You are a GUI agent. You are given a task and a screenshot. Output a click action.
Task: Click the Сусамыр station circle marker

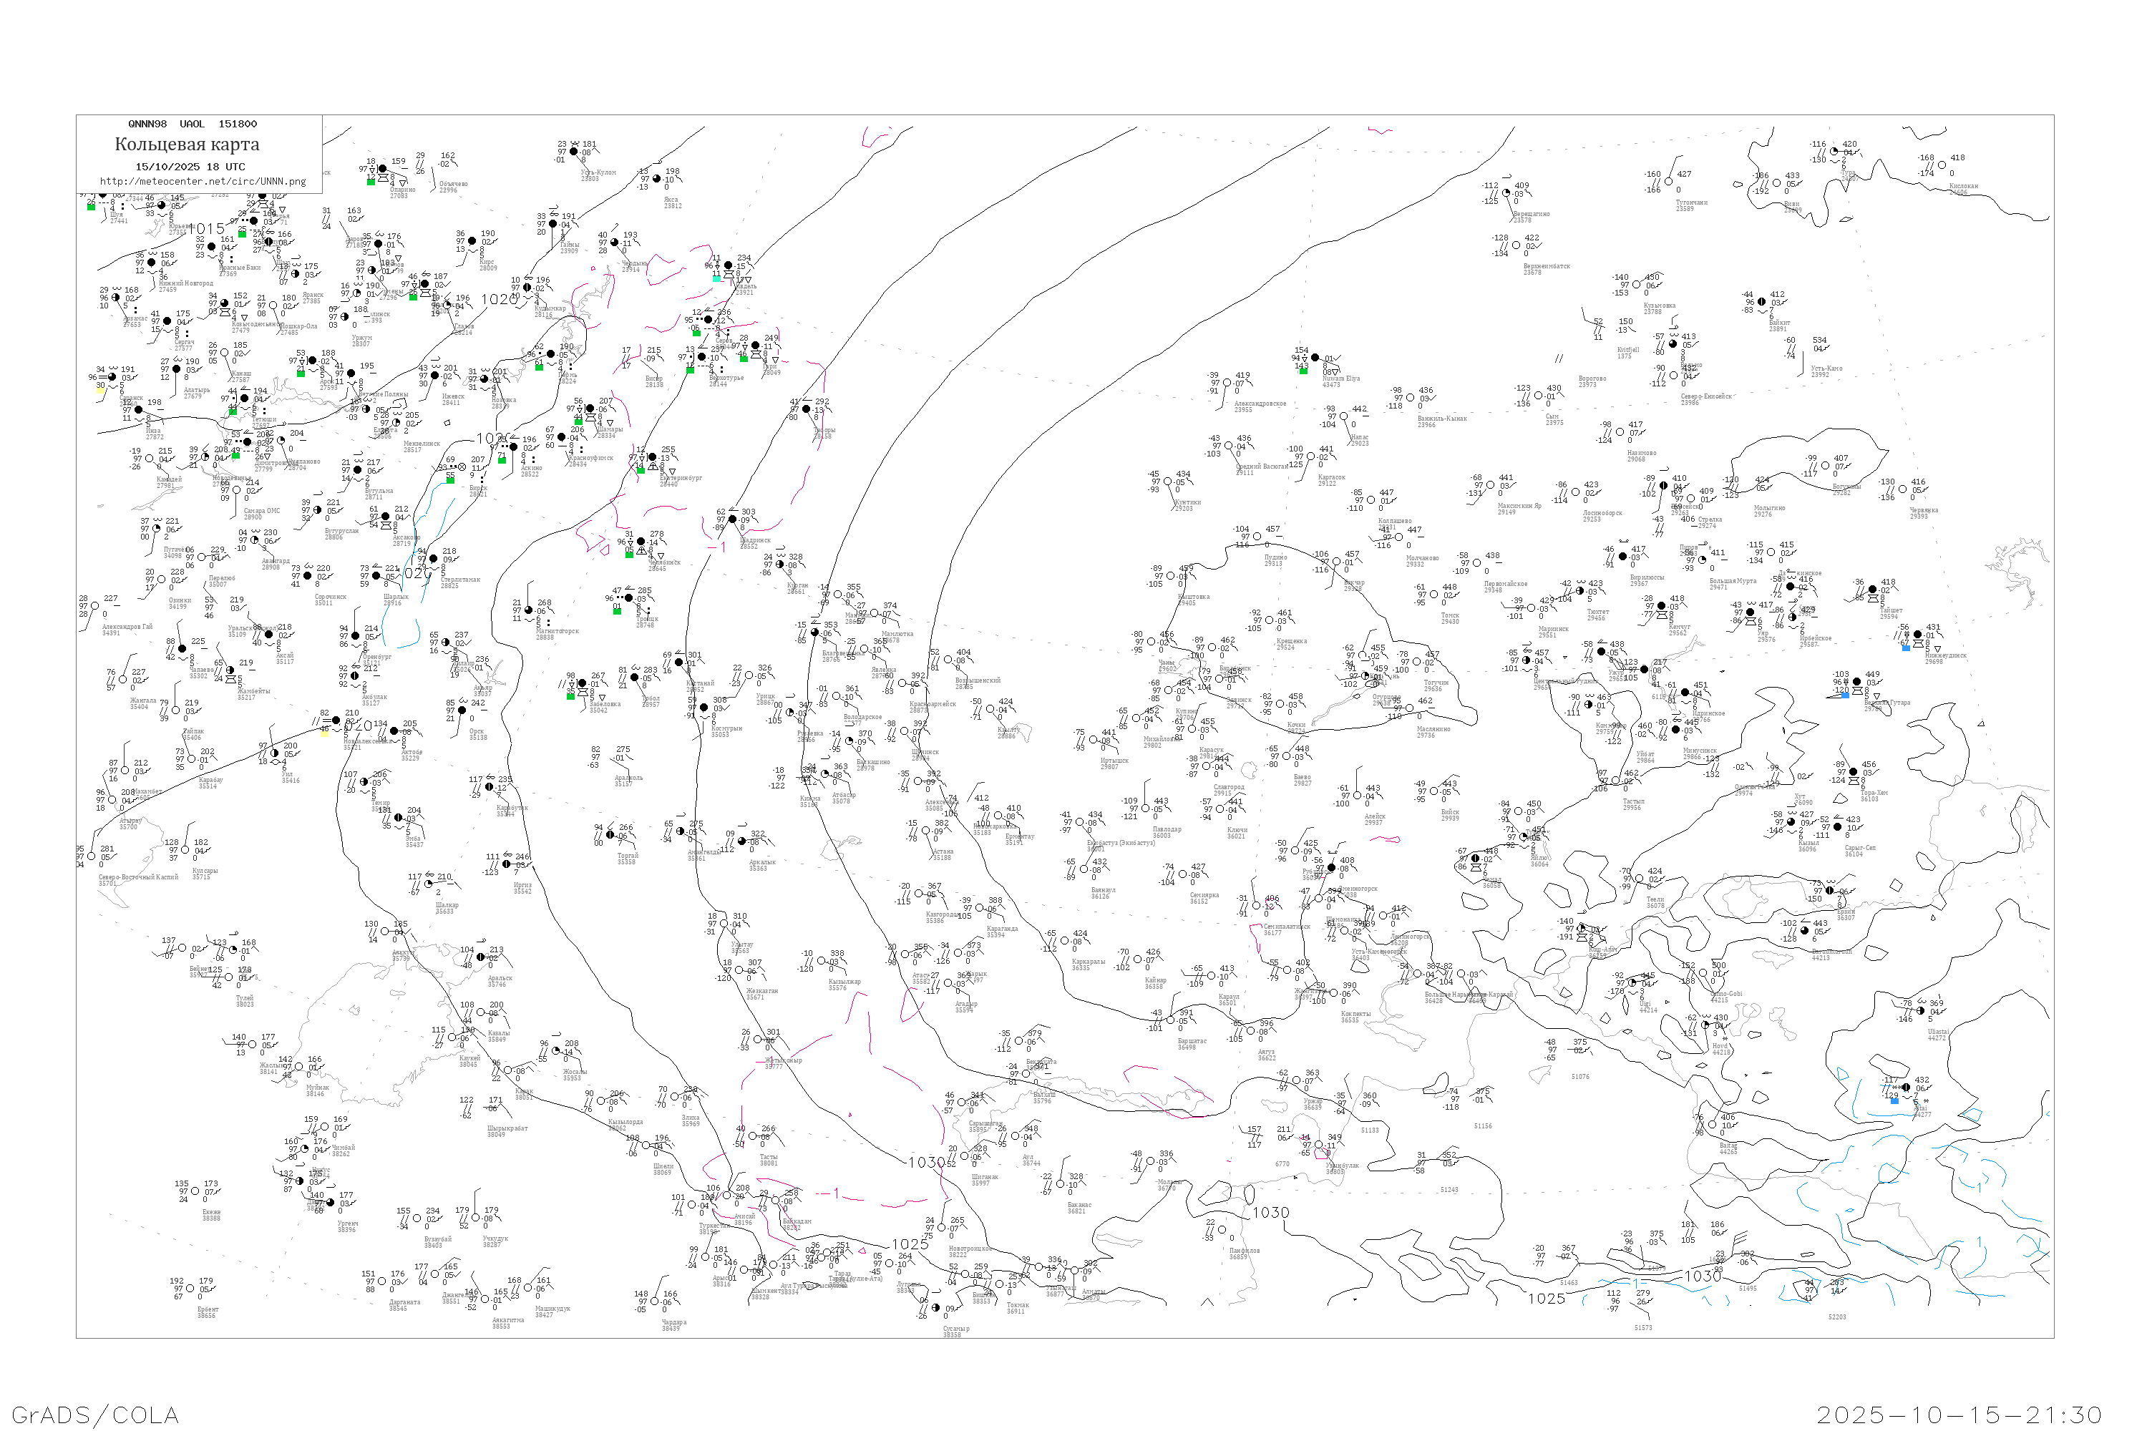pos(935,1308)
